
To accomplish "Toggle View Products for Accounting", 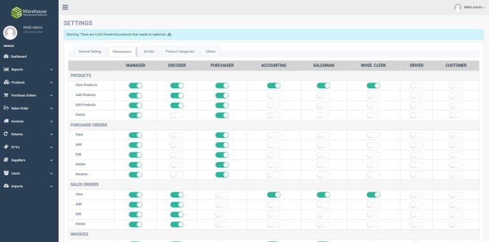I will pos(274,86).
